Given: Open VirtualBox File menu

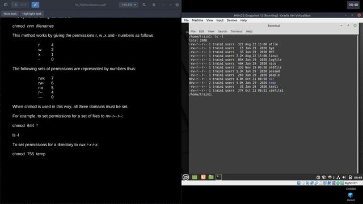Looking at the screenshot, I should pos(186,20).
